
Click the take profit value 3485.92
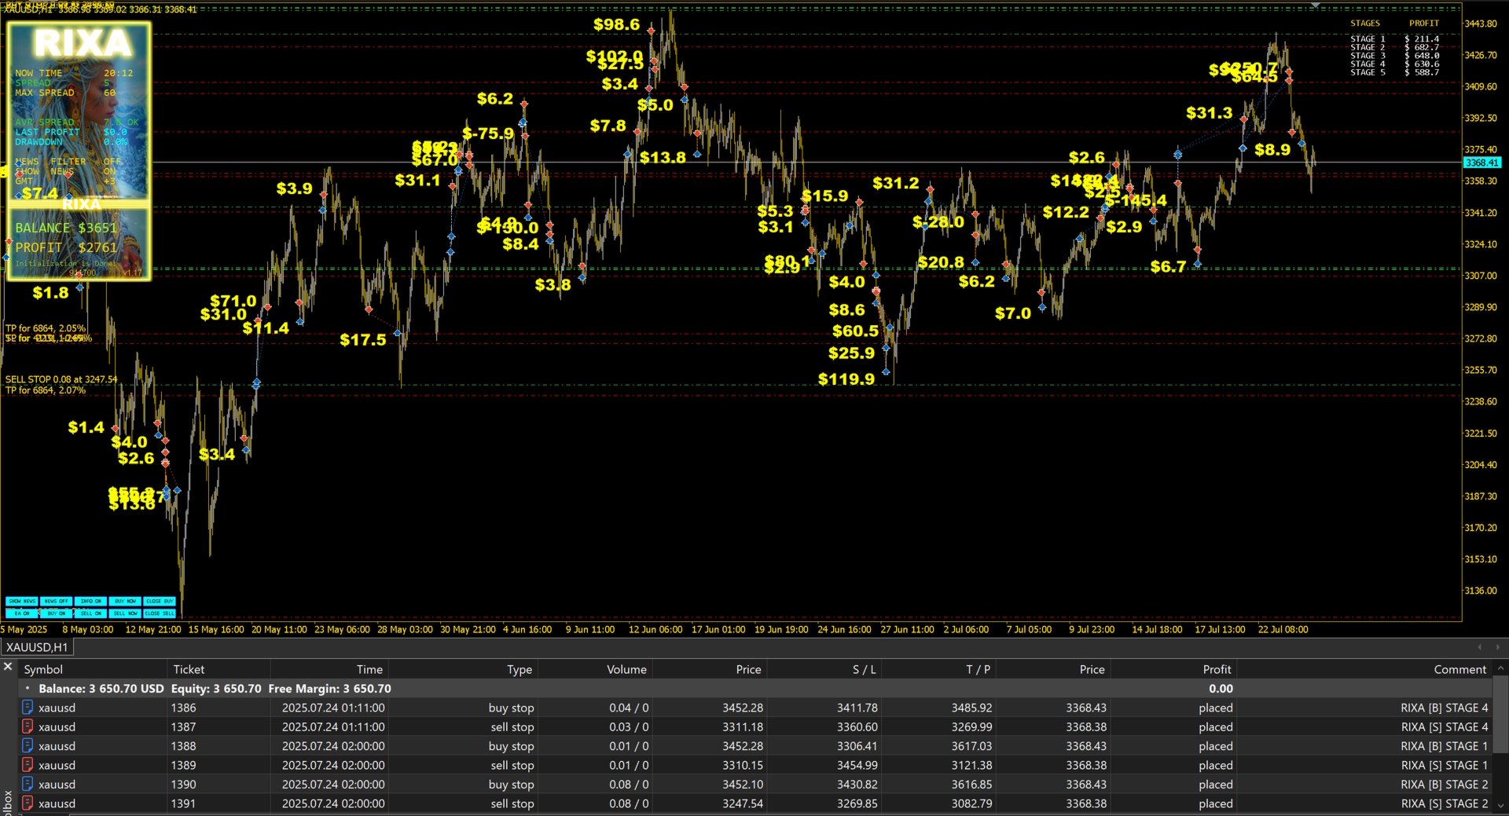point(971,708)
